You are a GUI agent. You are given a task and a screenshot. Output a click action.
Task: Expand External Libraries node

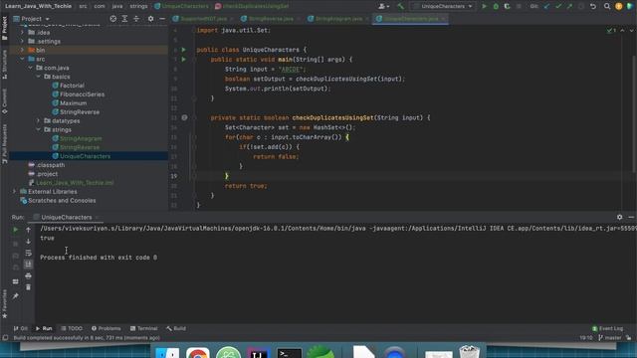tap(14, 192)
